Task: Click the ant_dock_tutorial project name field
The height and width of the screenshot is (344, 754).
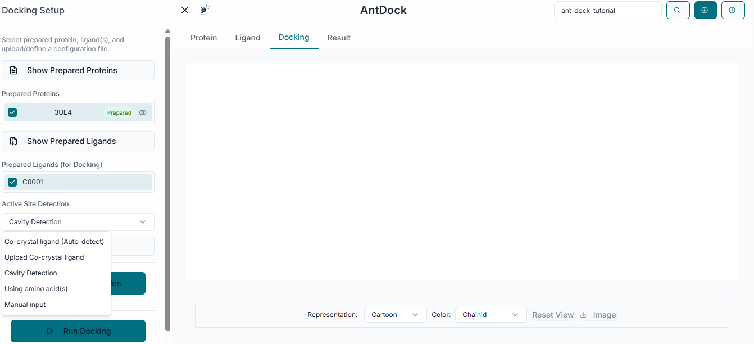Action: click(607, 10)
